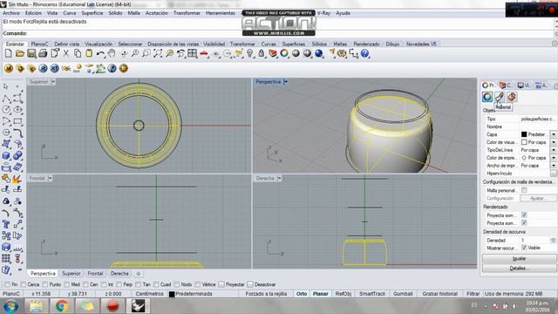Screen dimensions: 558x314
Task: Open the Superficie menu
Action: point(92,13)
